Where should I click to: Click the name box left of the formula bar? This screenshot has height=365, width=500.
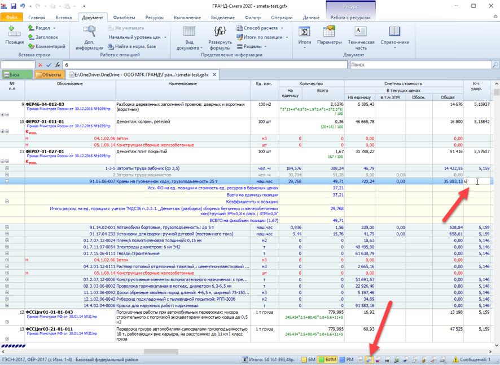tap(18, 65)
